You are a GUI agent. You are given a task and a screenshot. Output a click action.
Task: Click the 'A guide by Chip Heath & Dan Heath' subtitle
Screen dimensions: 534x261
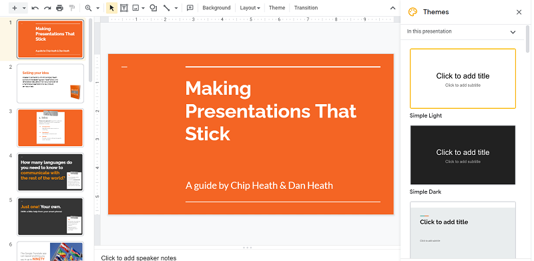[259, 186]
